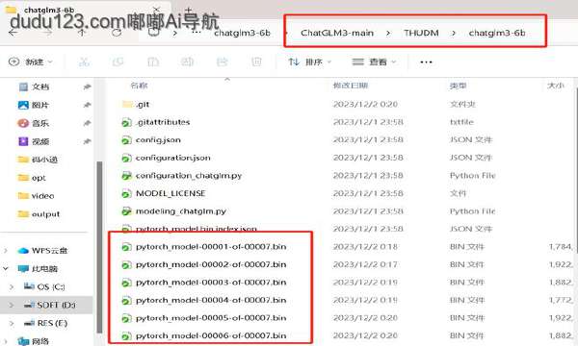
Task: Click the Cut scissors icon in toolbar
Action: point(84,62)
